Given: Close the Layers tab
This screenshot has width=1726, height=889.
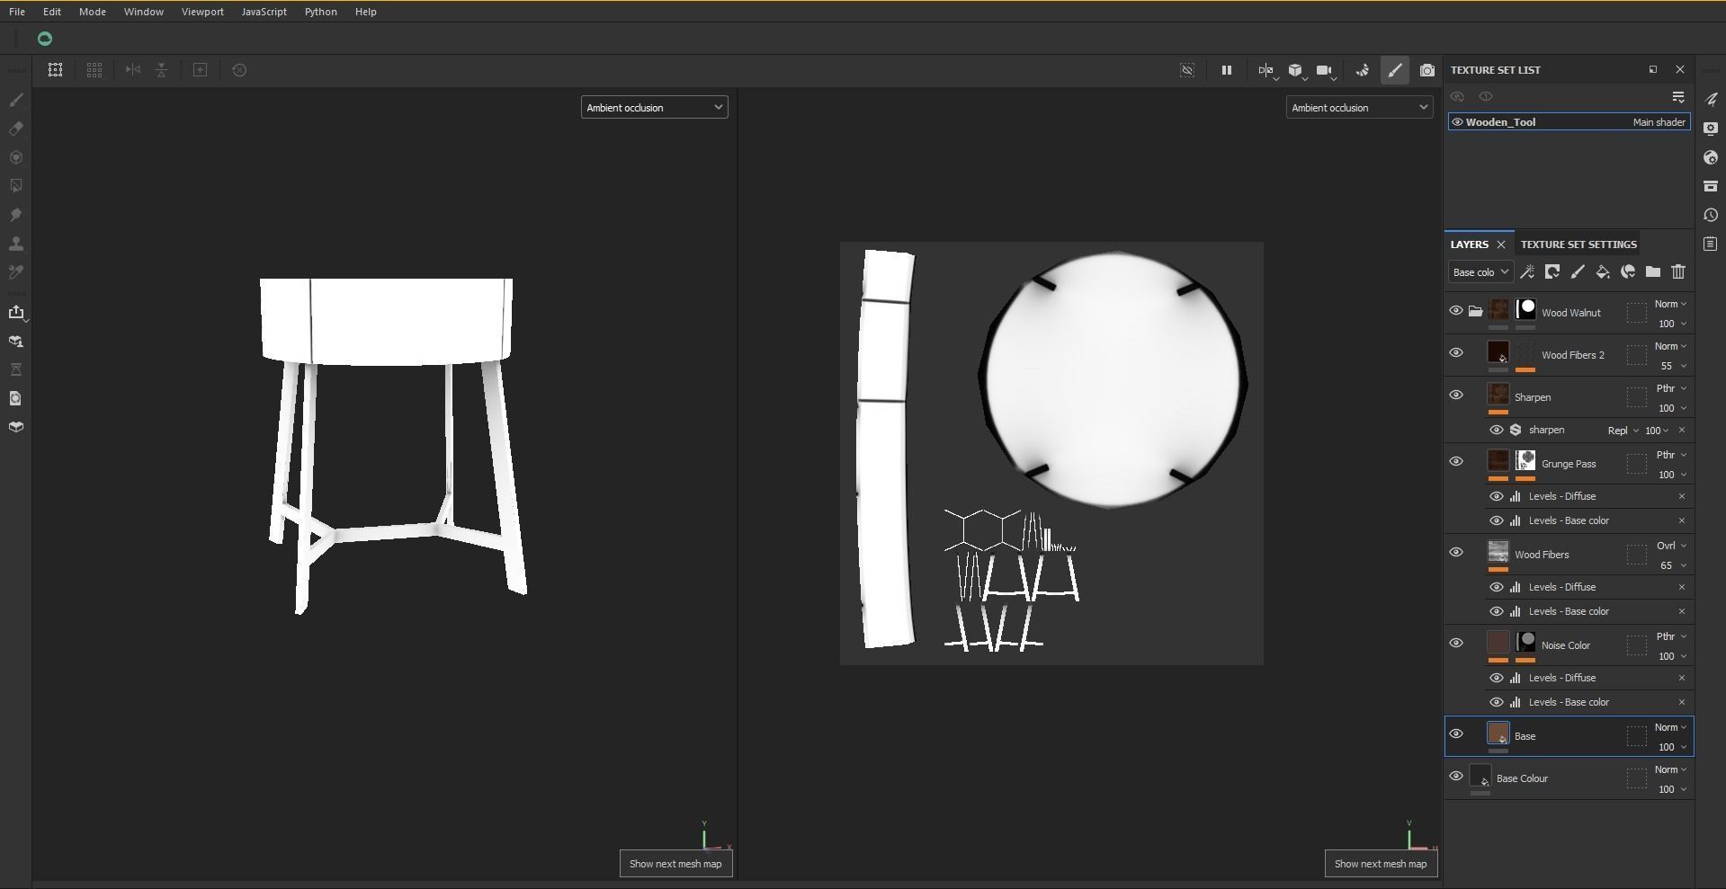Looking at the screenshot, I should (1500, 244).
